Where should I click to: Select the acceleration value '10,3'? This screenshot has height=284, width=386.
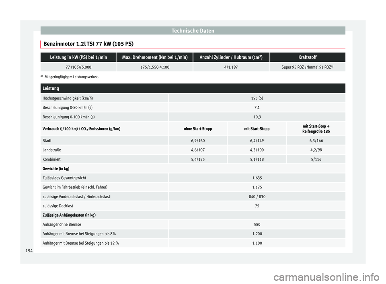click(257, 117)
